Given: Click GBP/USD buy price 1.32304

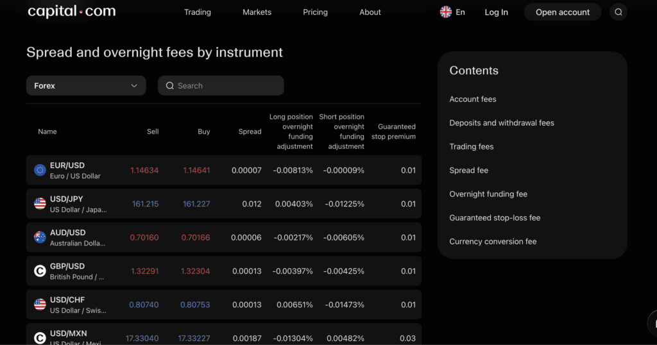Looking at the screenshot, I should pos(195,271).
